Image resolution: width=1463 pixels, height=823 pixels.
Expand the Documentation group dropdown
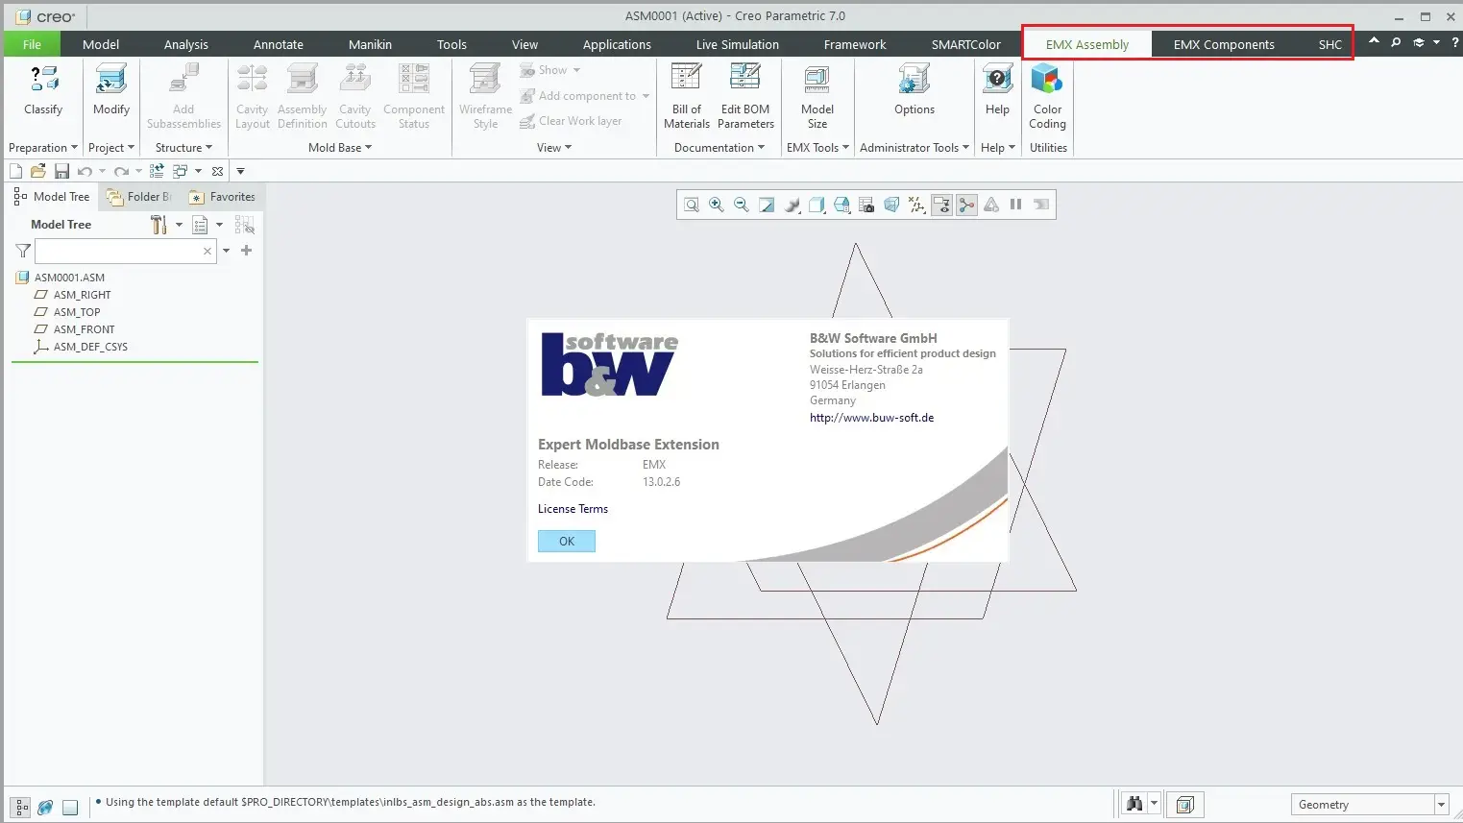coord(719,148)
